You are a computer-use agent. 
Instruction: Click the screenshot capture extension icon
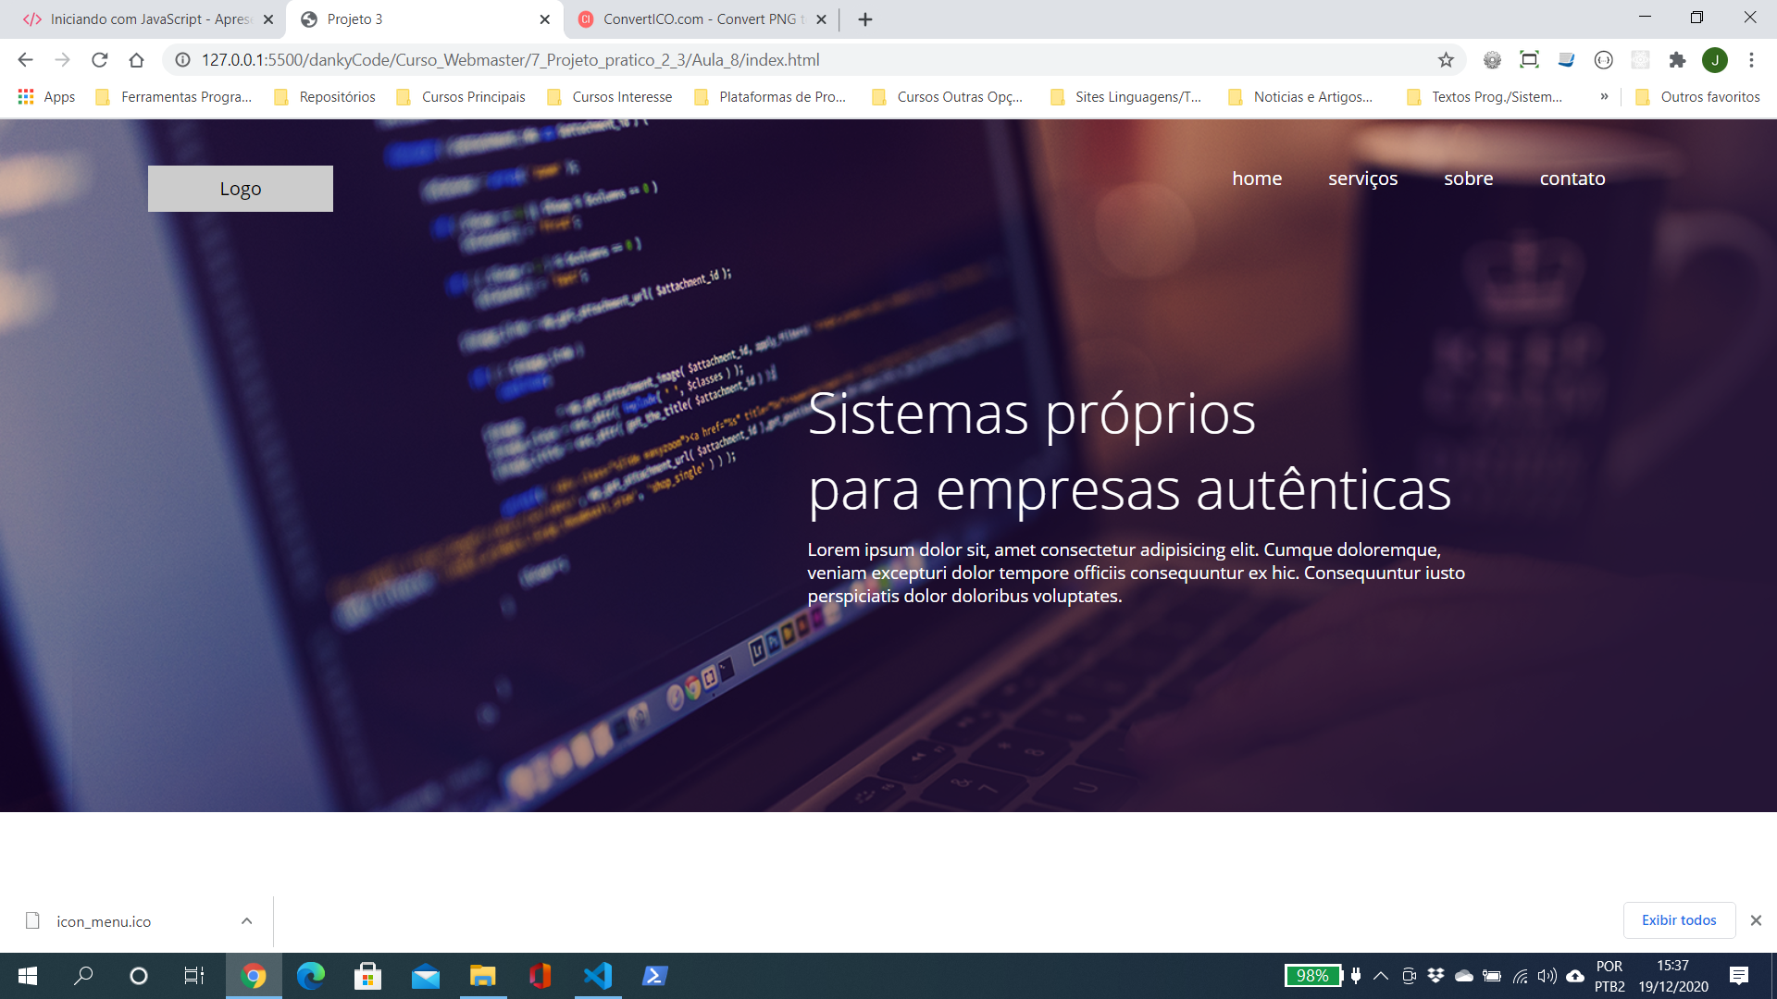click(1529, 60)
